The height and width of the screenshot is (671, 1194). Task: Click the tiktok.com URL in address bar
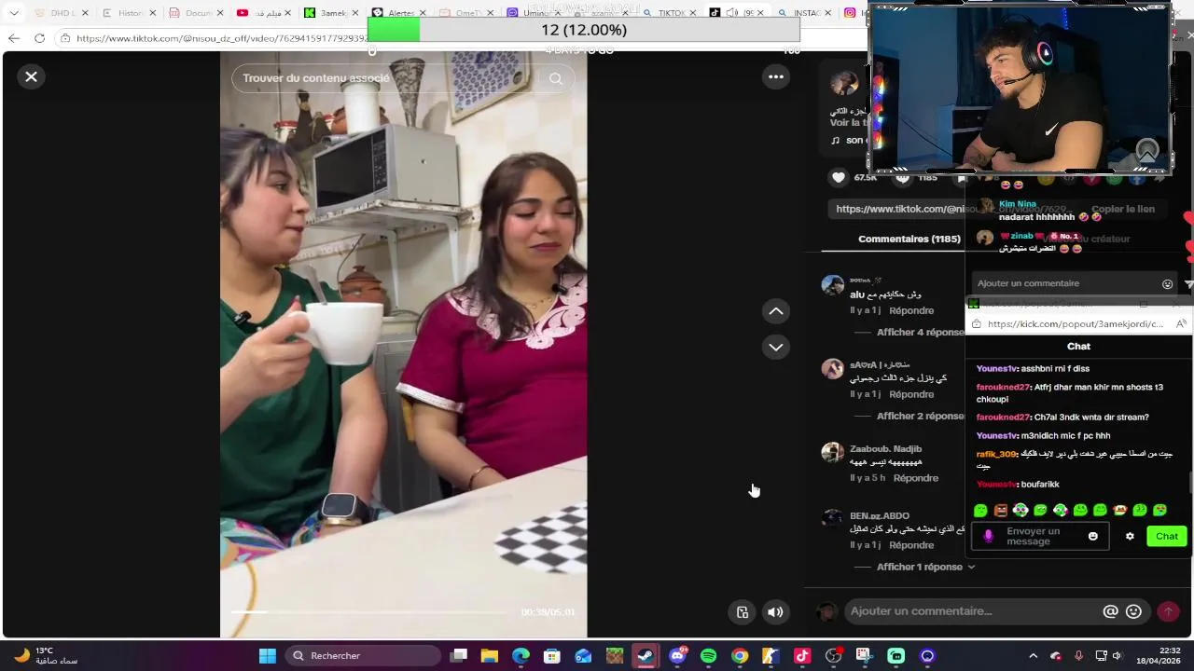221,38
